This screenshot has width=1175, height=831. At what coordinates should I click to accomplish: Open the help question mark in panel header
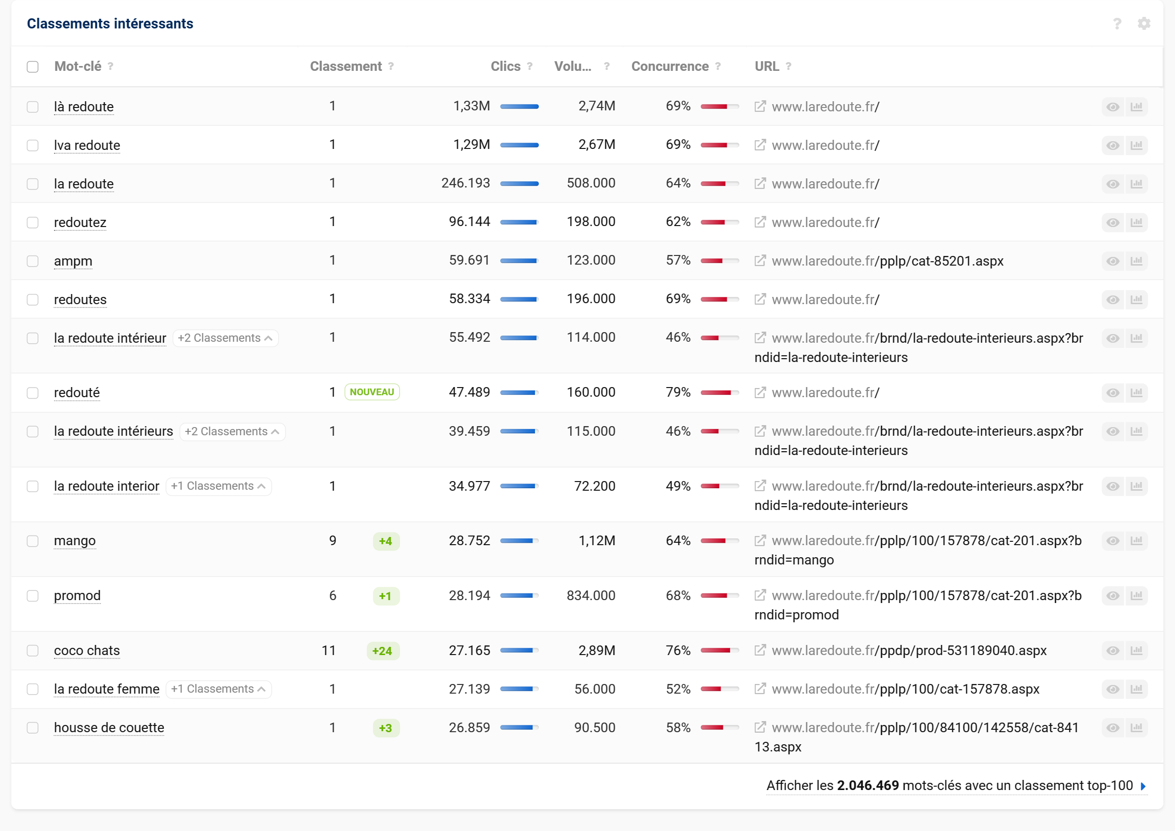pyautogui.click(x=1117, y=24)
